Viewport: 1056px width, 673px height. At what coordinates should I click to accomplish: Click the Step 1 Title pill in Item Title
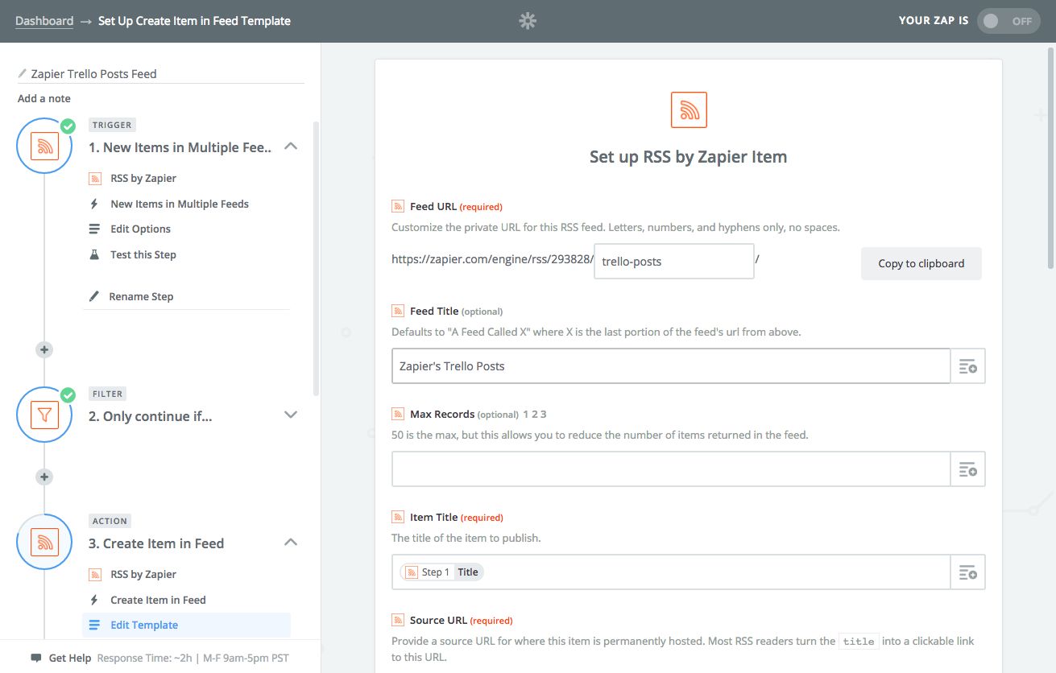pyautogui.click(x=442, y=572)
